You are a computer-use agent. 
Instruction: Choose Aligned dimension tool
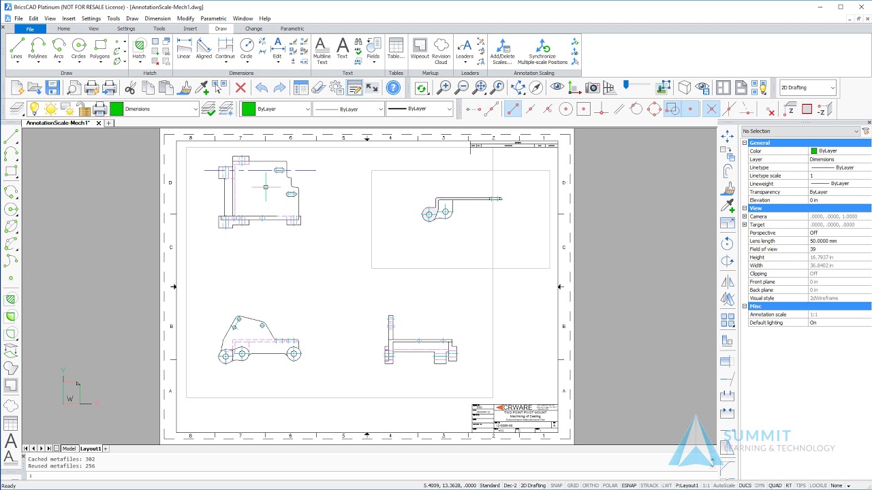204,48
